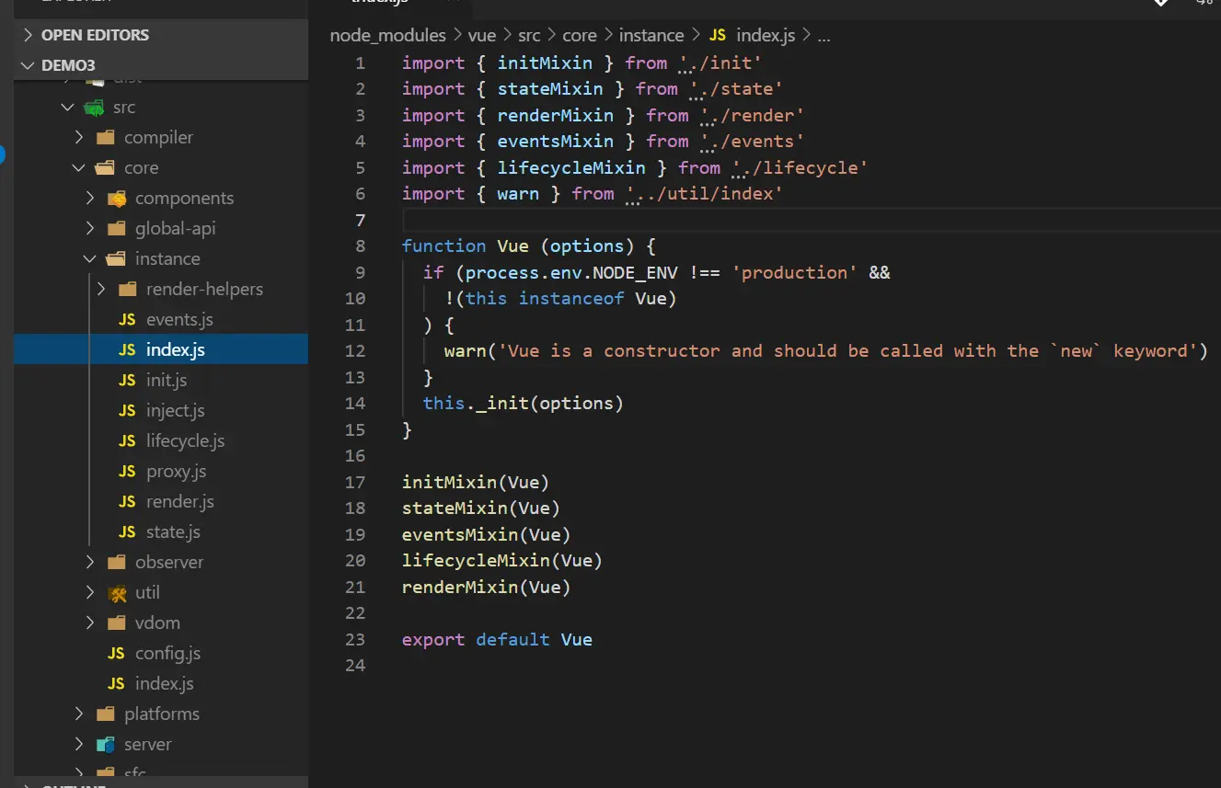Select the node_modules breadcrumb segment
This screenshot has height=788, width=1221.
388,36
